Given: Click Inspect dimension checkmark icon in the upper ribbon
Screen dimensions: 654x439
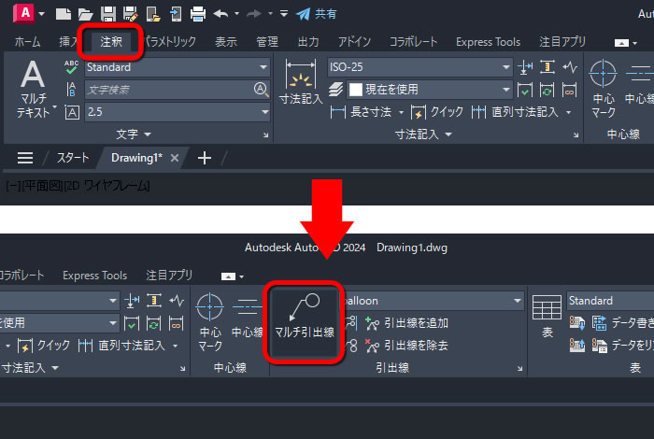Looking at the screenshot, I should (x=525, y=90).
